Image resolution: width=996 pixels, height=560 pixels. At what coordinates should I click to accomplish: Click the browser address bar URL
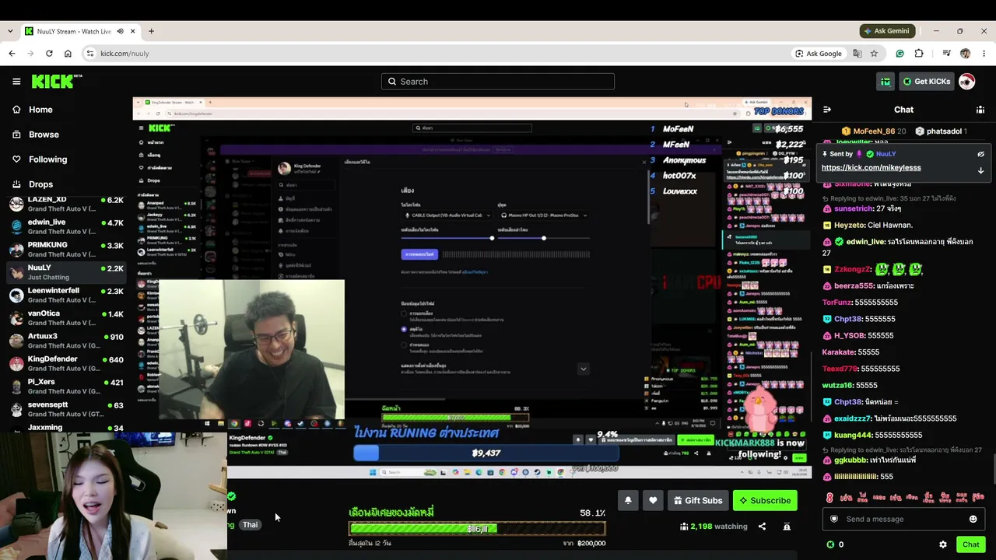tap(124, 54)
